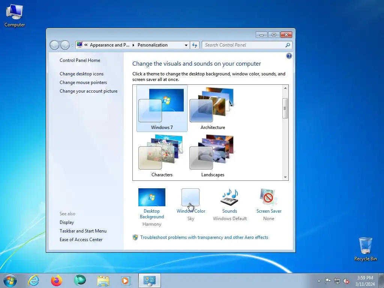
Task: Close the Personalization window
Action: click(286, 35)
